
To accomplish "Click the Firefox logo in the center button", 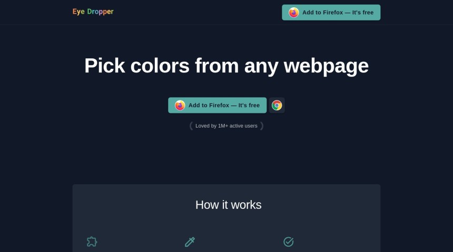I will click(x=180, y=106).
